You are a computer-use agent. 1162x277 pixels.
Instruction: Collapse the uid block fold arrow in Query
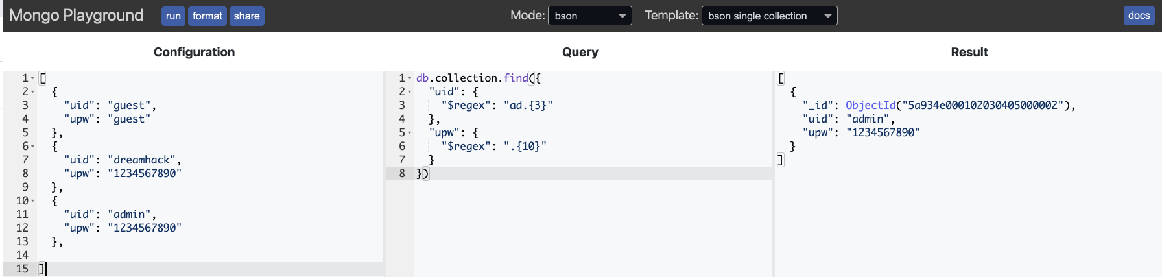[x=409, y=92]
